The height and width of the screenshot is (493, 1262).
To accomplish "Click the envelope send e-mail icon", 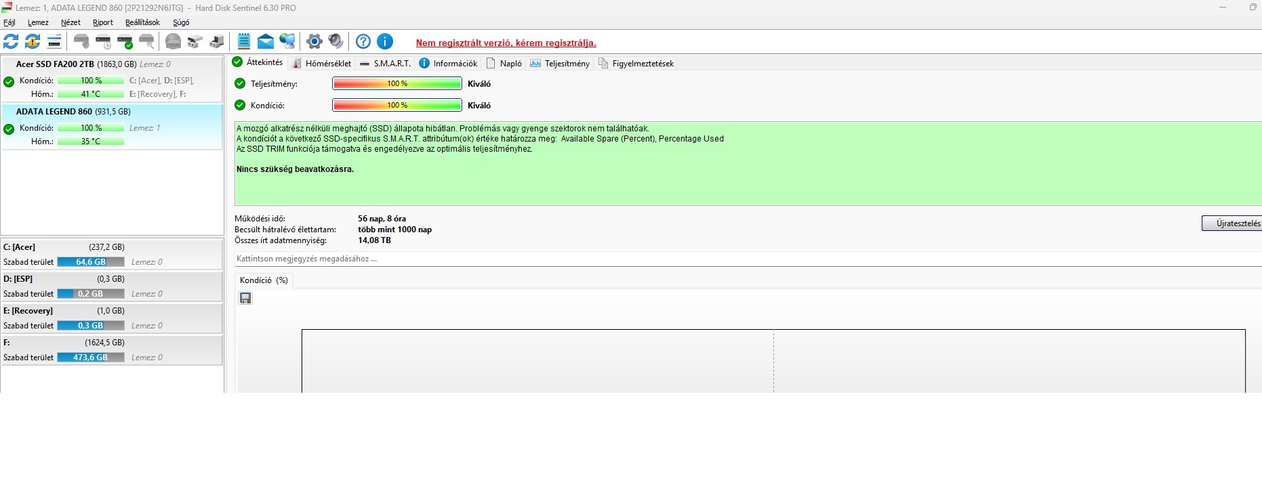I will (x=266, y=41).
